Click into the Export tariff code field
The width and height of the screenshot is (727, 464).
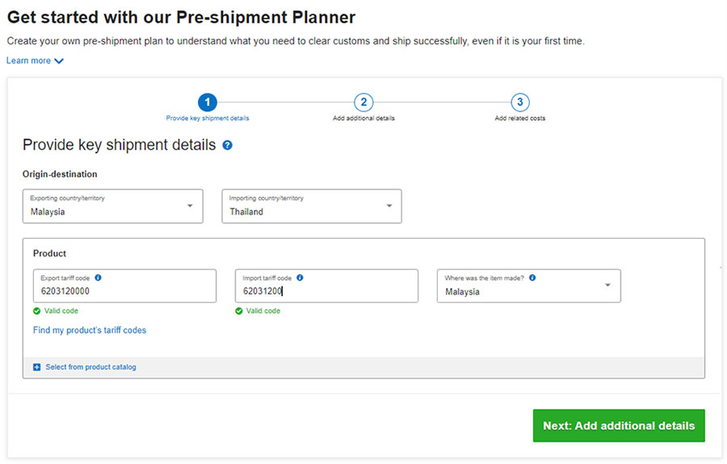pos(124,291)
